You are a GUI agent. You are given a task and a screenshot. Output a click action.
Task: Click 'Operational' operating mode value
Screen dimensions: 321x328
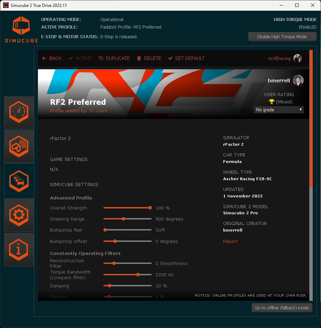pyautogui.click(x=112, y=19)
